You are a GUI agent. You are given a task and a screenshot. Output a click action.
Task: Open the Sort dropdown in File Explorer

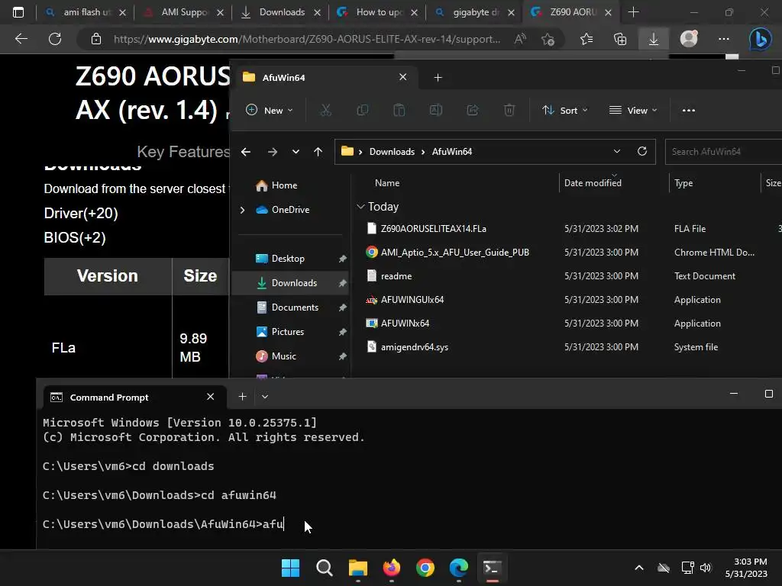coord(565,110)
